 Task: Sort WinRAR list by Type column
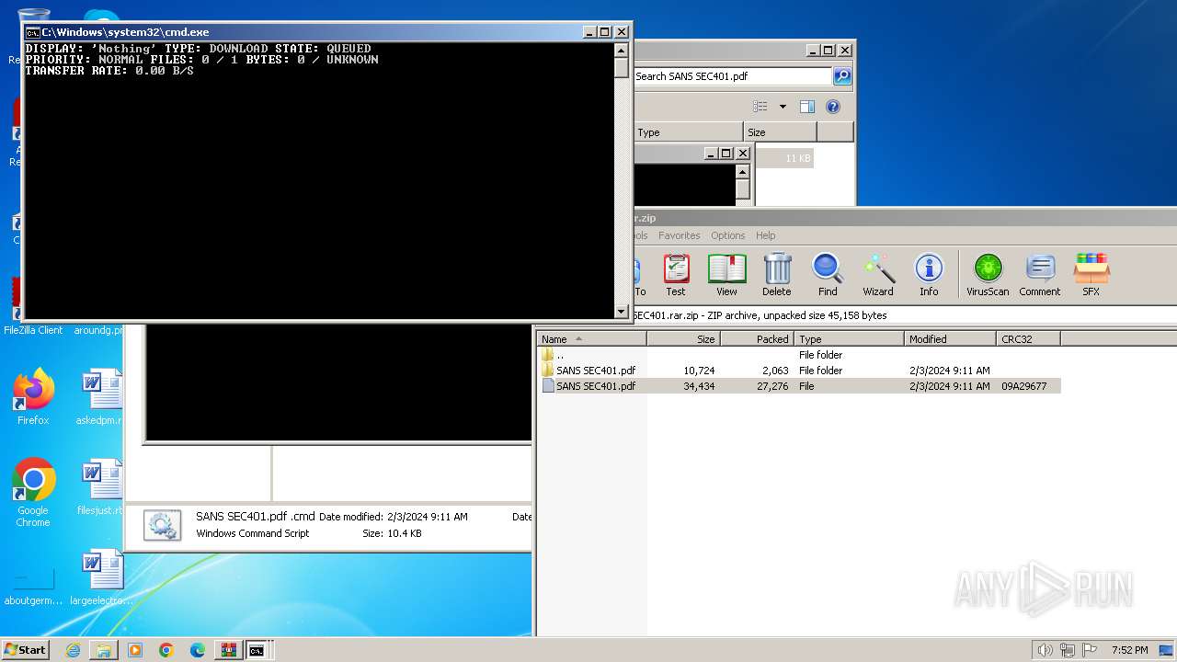pyautogui.click(x=850, y=339)
